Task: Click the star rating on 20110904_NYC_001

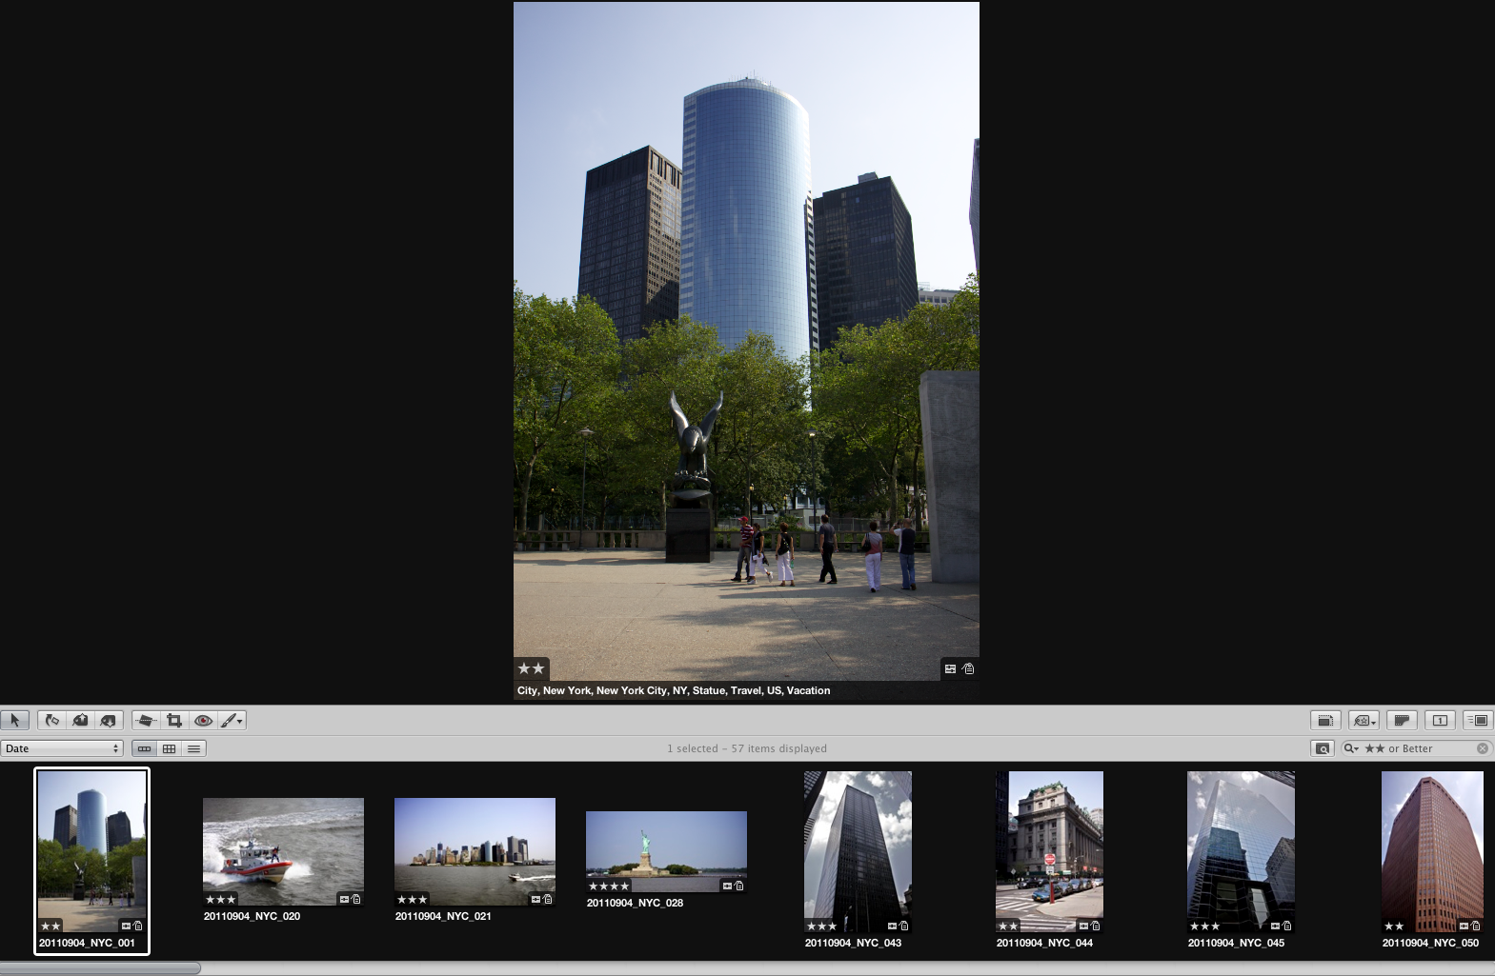Action: pyautogui.click(x=51, y=926)
